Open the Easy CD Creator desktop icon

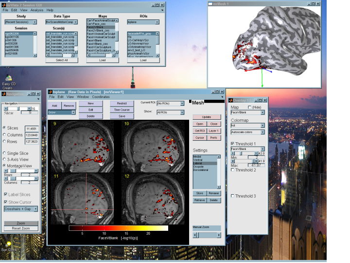[x=8, y=78]
